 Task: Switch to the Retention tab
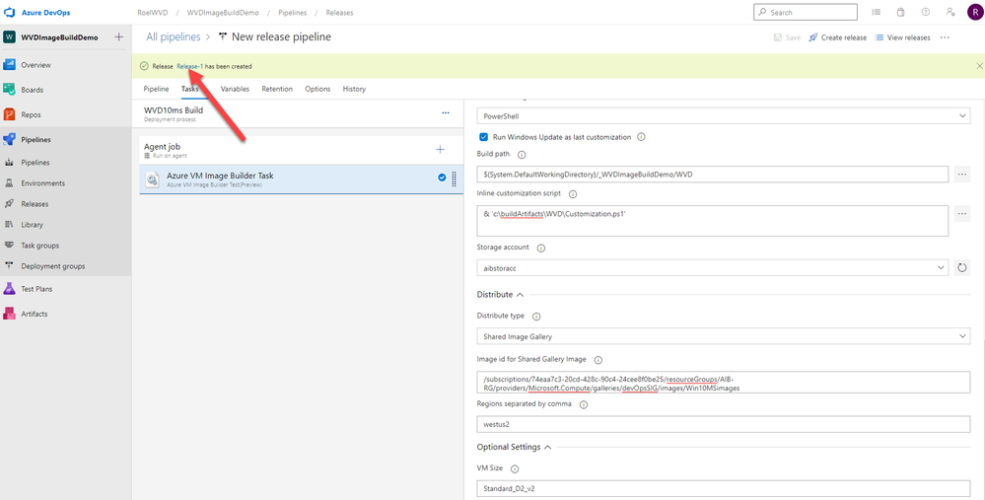click(277, 89)
